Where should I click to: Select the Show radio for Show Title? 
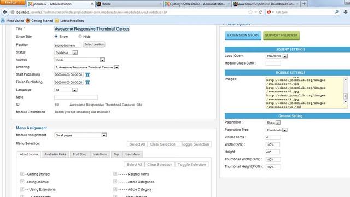click(56, 37)
